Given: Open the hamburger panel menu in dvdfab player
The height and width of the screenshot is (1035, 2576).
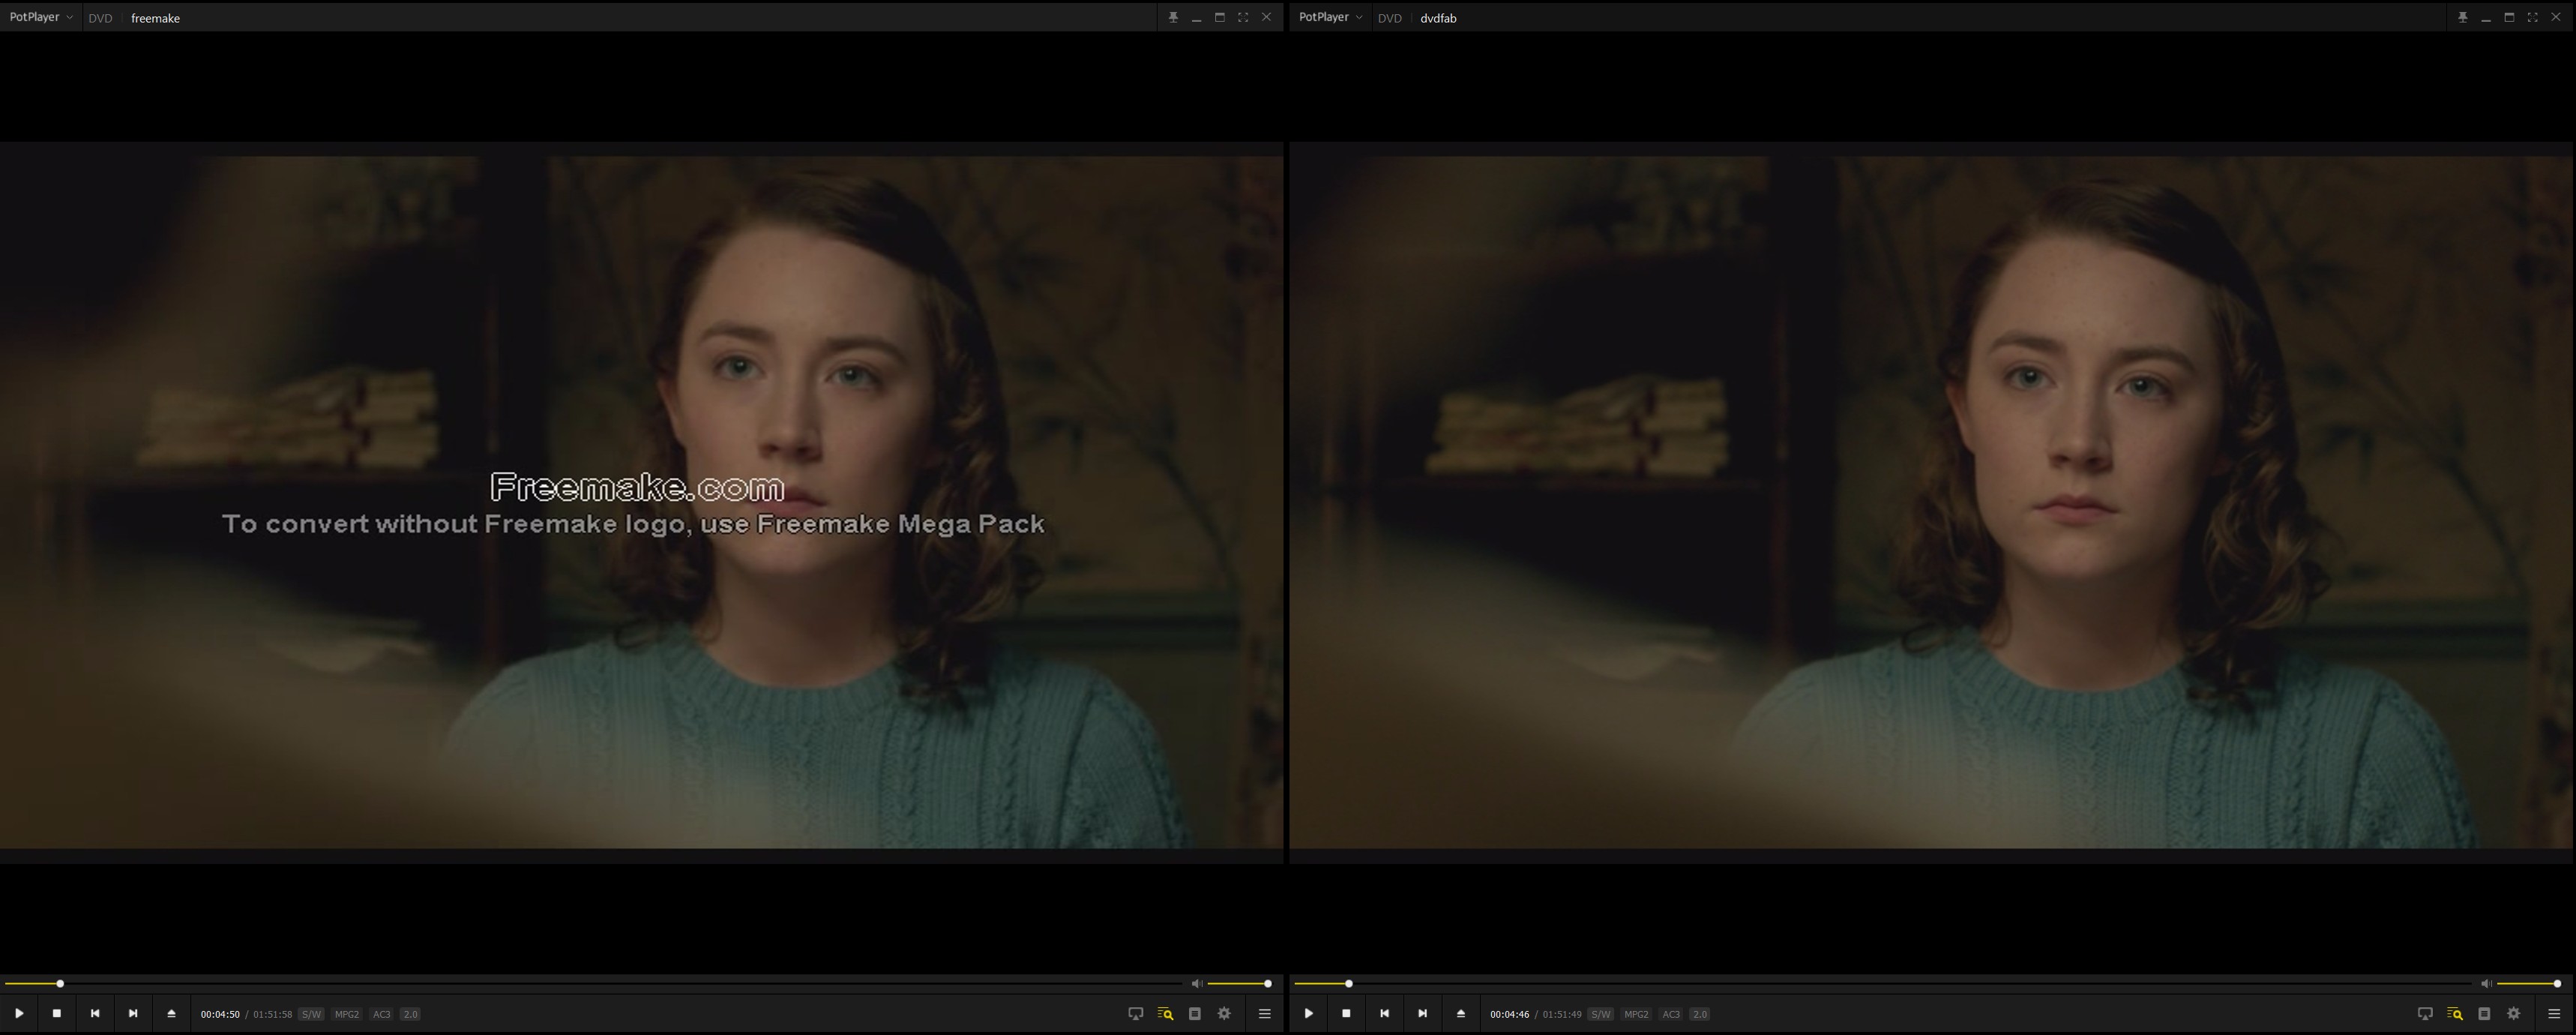Looking at the screenshot, I should point(2553,1013).
